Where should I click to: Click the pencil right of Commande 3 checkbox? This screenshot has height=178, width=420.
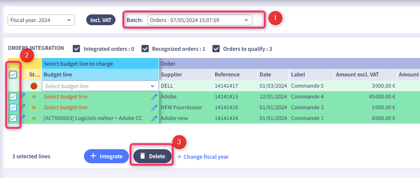tap(23, 106)
